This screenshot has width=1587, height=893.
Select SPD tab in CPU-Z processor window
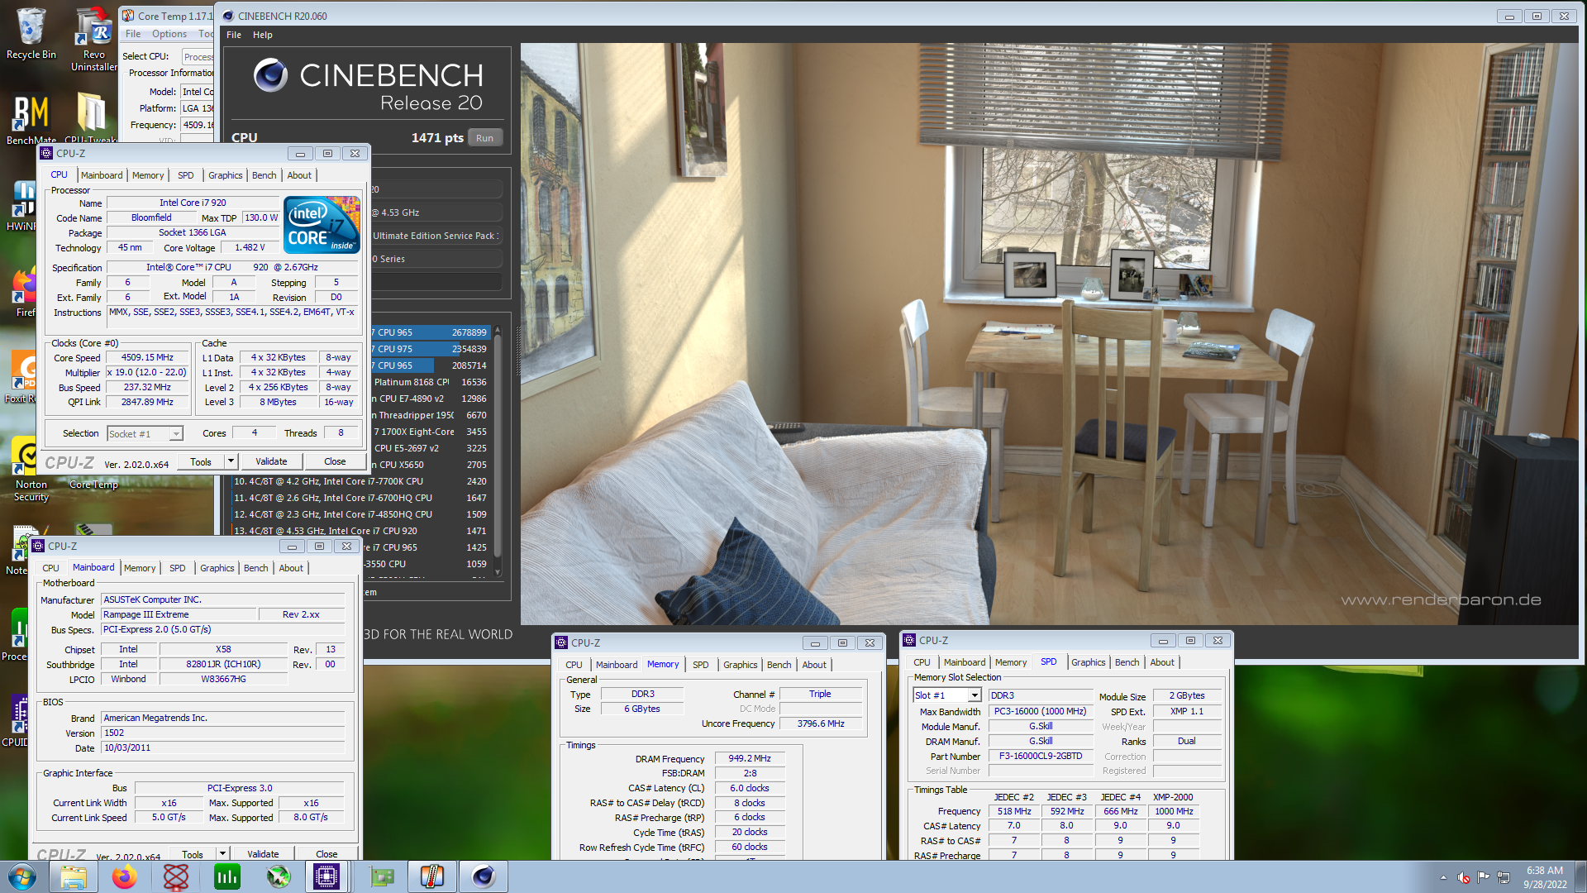pyautogui.click(x=186, y=175)
